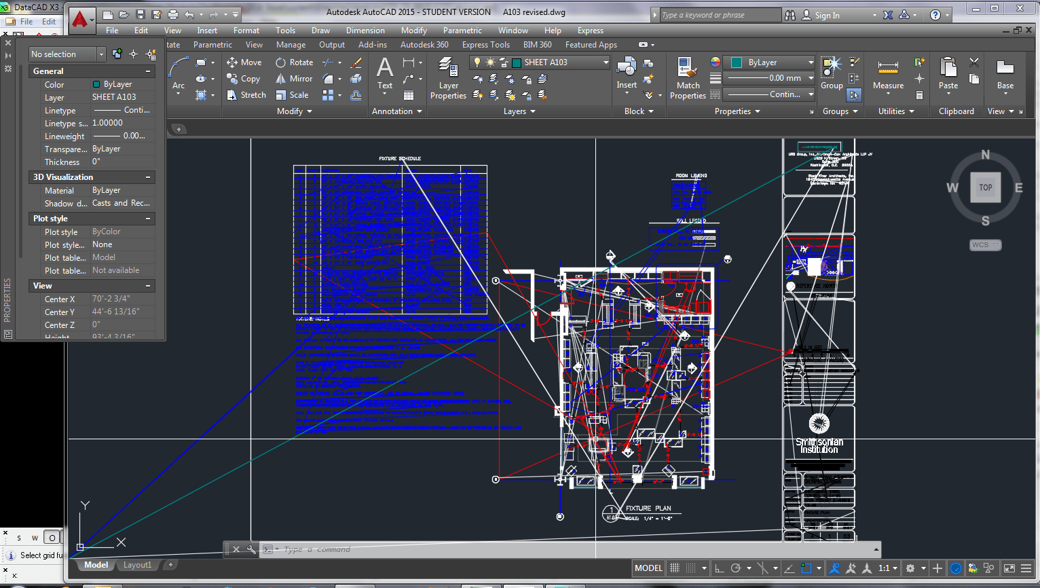The image size is (1040, 588).
Task: Toggle object snap tracking in status bar
Action: click(x=789, y=568)
